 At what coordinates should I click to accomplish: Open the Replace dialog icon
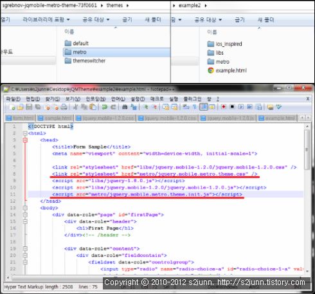134,107
